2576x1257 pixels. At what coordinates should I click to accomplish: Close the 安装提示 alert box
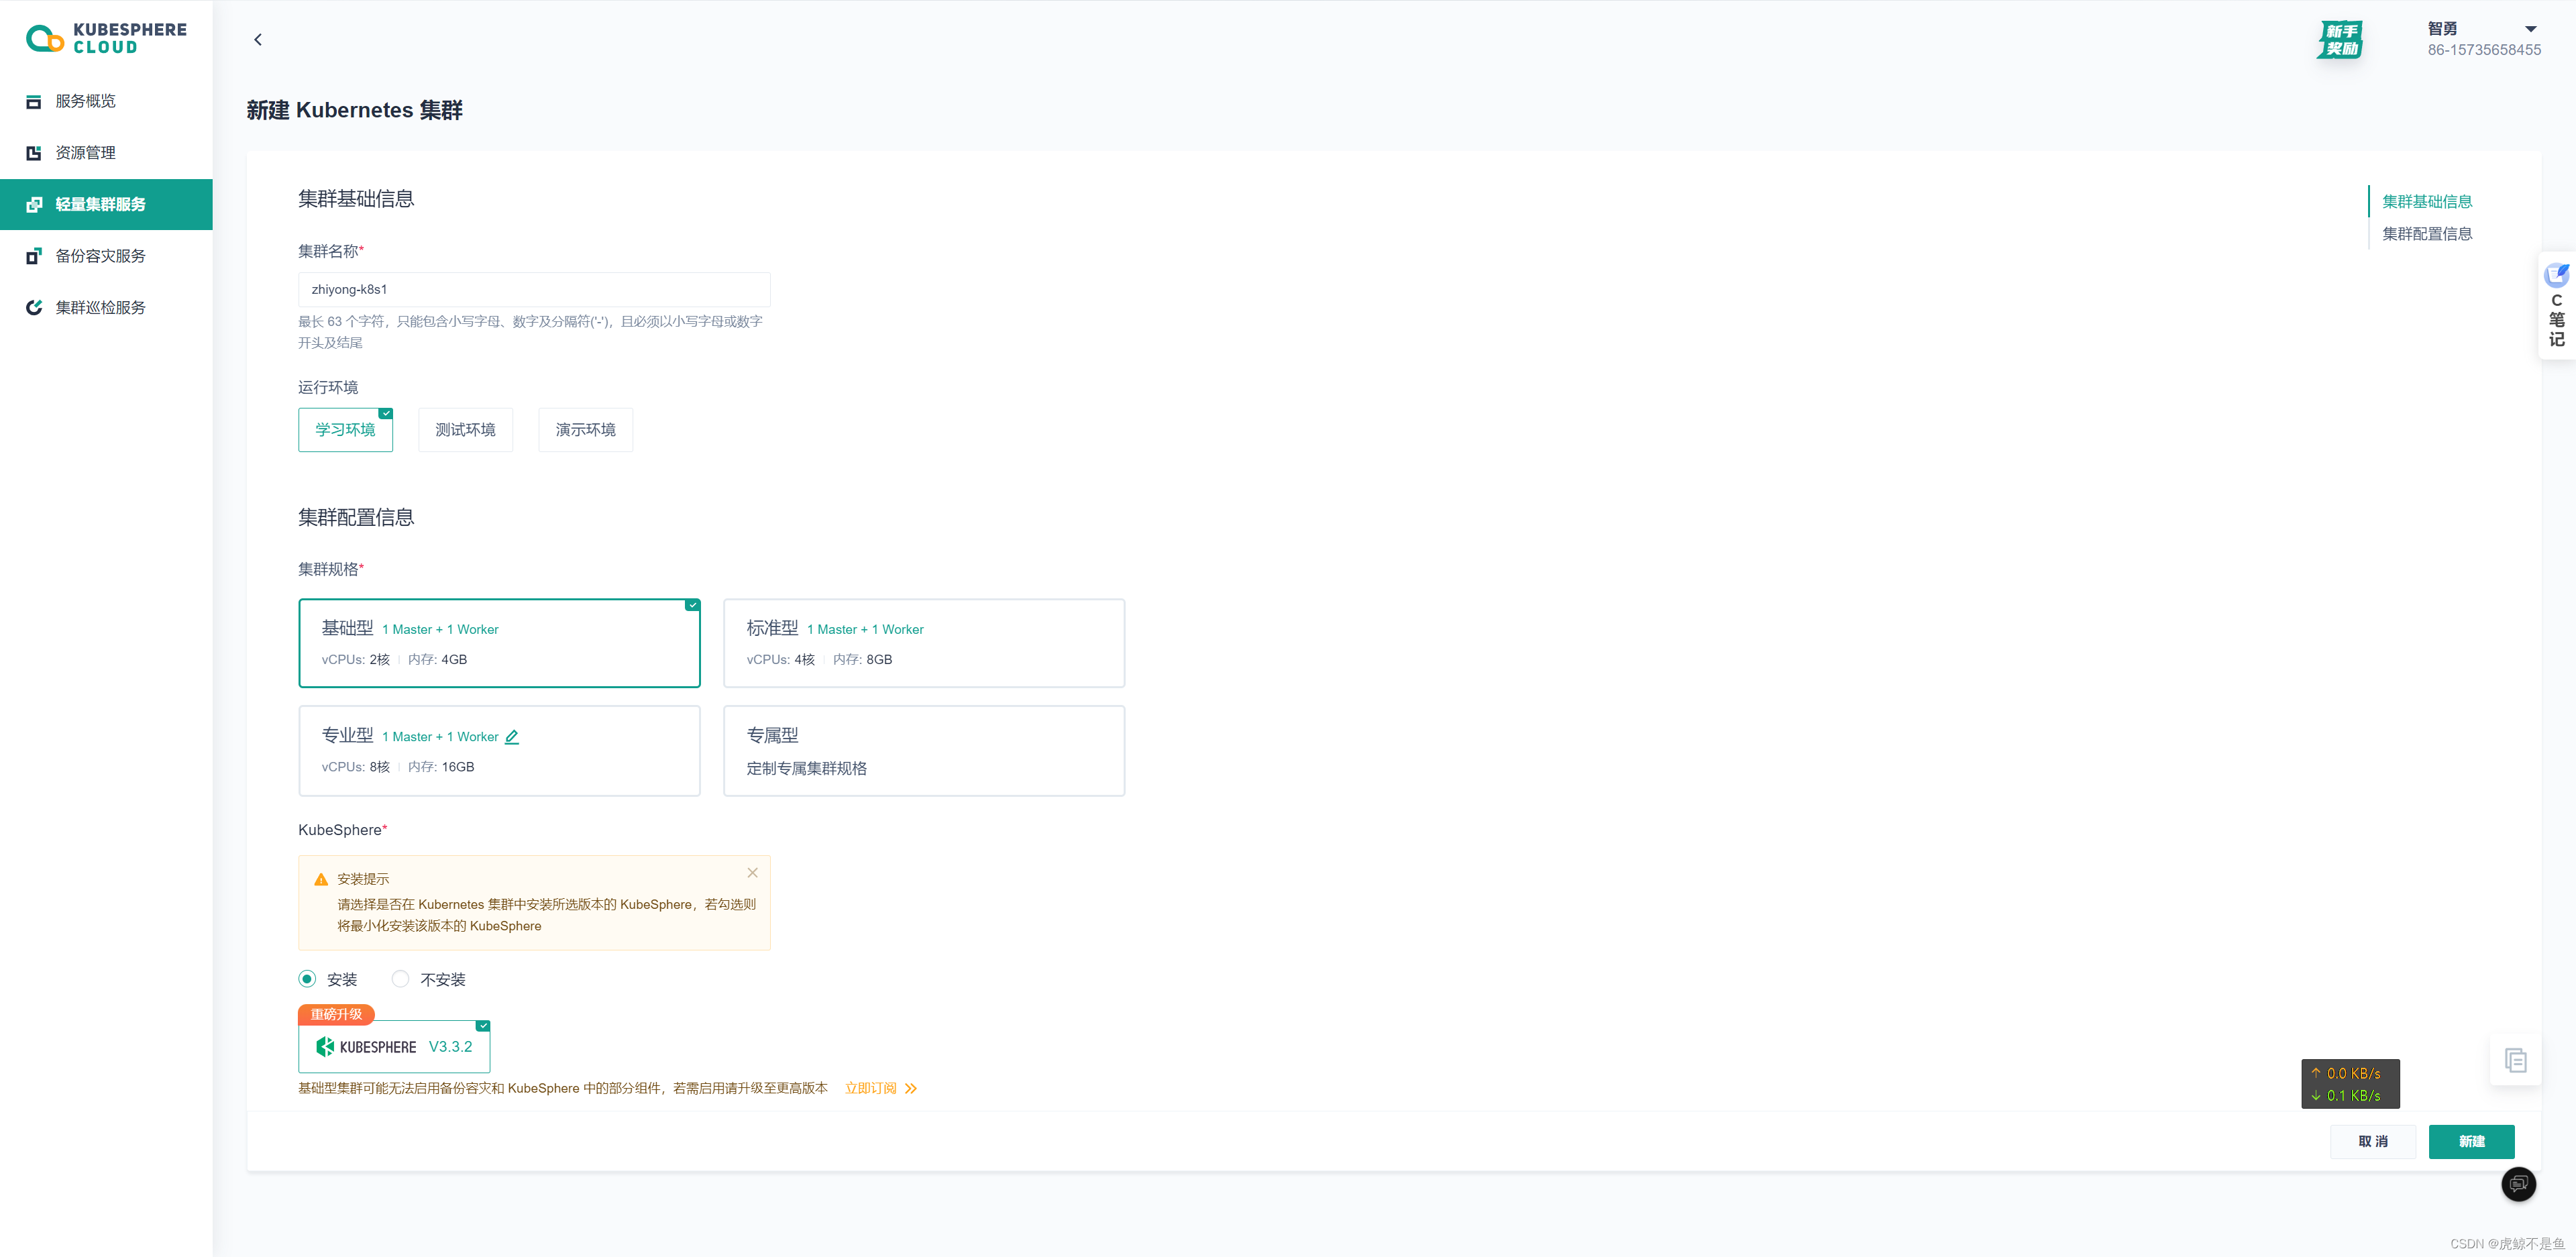753,873
